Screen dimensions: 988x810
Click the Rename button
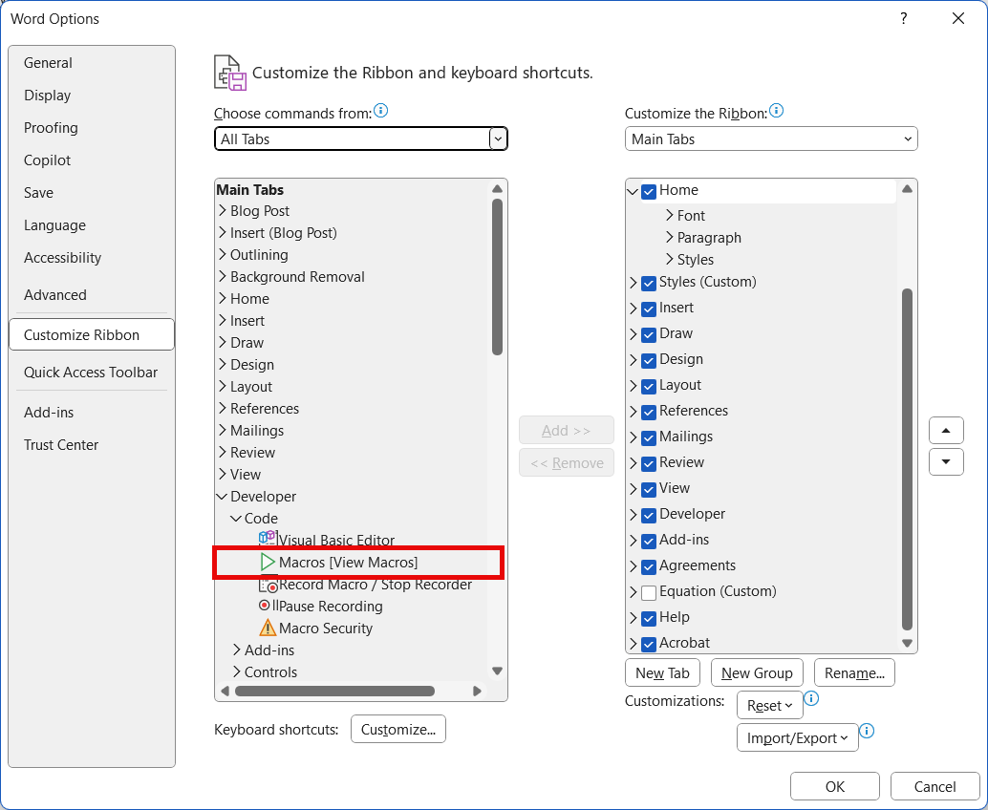(854, 672)
